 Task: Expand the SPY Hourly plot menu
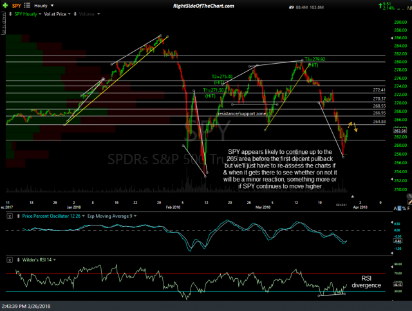coord(40,14)
